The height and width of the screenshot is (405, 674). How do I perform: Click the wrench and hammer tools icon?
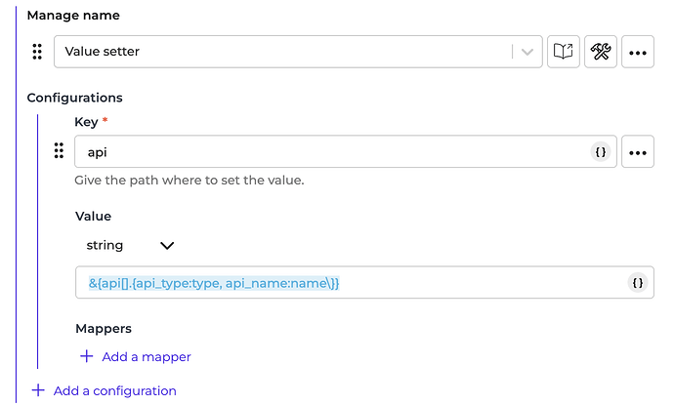pos(600,52)
